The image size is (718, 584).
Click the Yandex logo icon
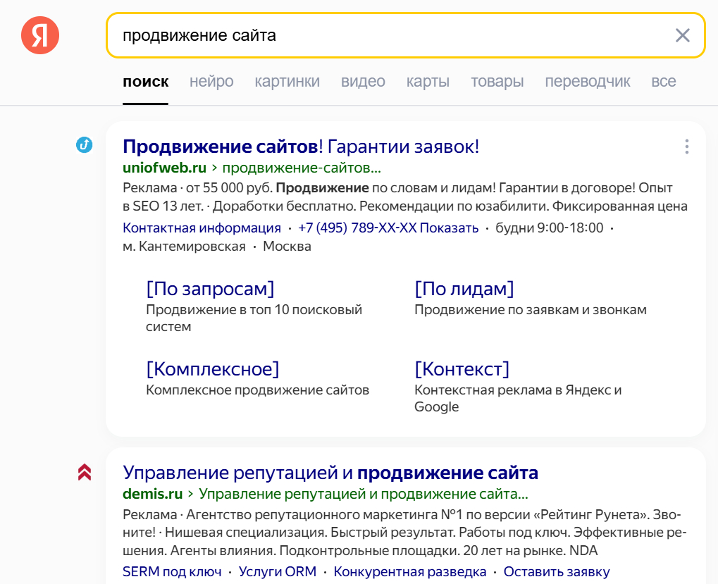click(40, 35)
